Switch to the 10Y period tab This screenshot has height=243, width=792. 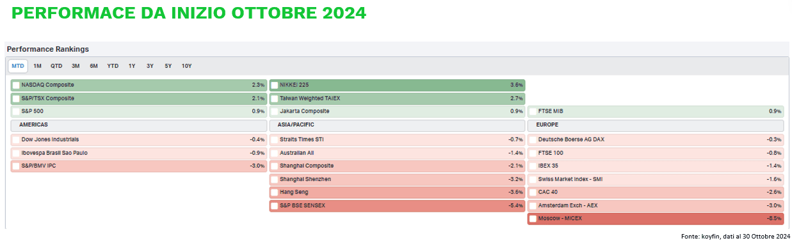(x=186, y=66)
